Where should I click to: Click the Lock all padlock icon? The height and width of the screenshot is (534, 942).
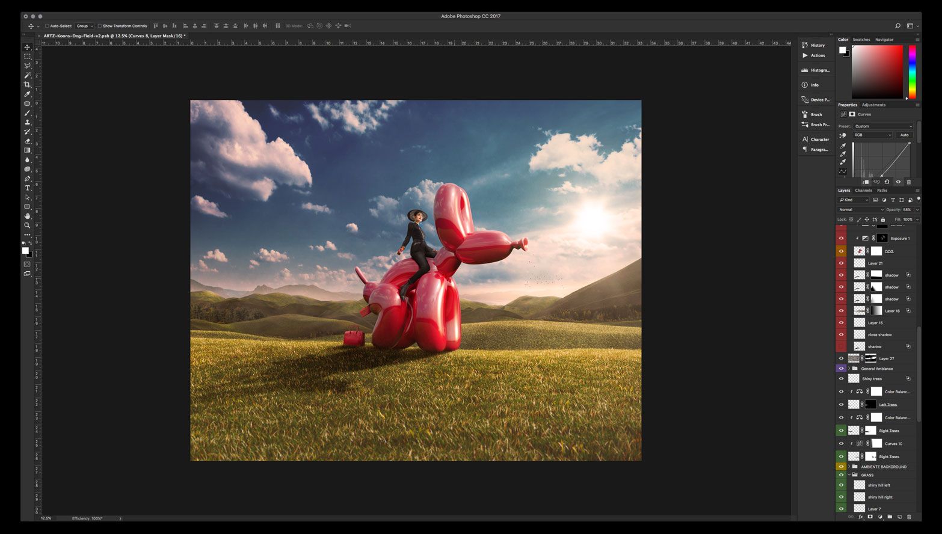coord(883,219)
